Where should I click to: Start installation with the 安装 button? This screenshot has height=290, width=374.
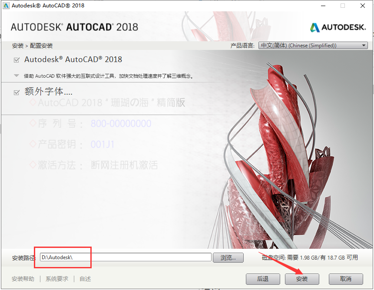[302, 279]
